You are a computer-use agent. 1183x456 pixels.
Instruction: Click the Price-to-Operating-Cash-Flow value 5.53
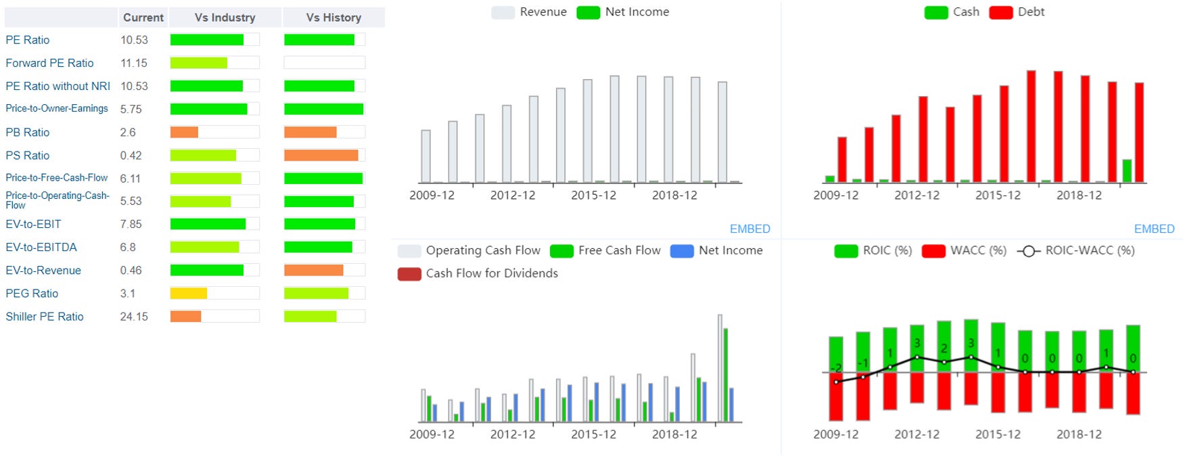point(131,201)
